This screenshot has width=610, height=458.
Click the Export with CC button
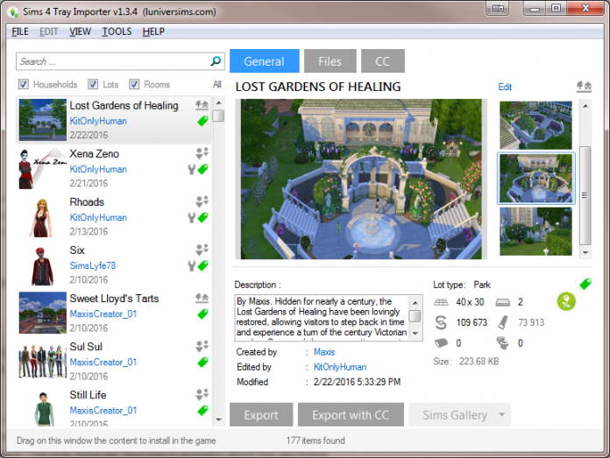click(x=351, y=415)
